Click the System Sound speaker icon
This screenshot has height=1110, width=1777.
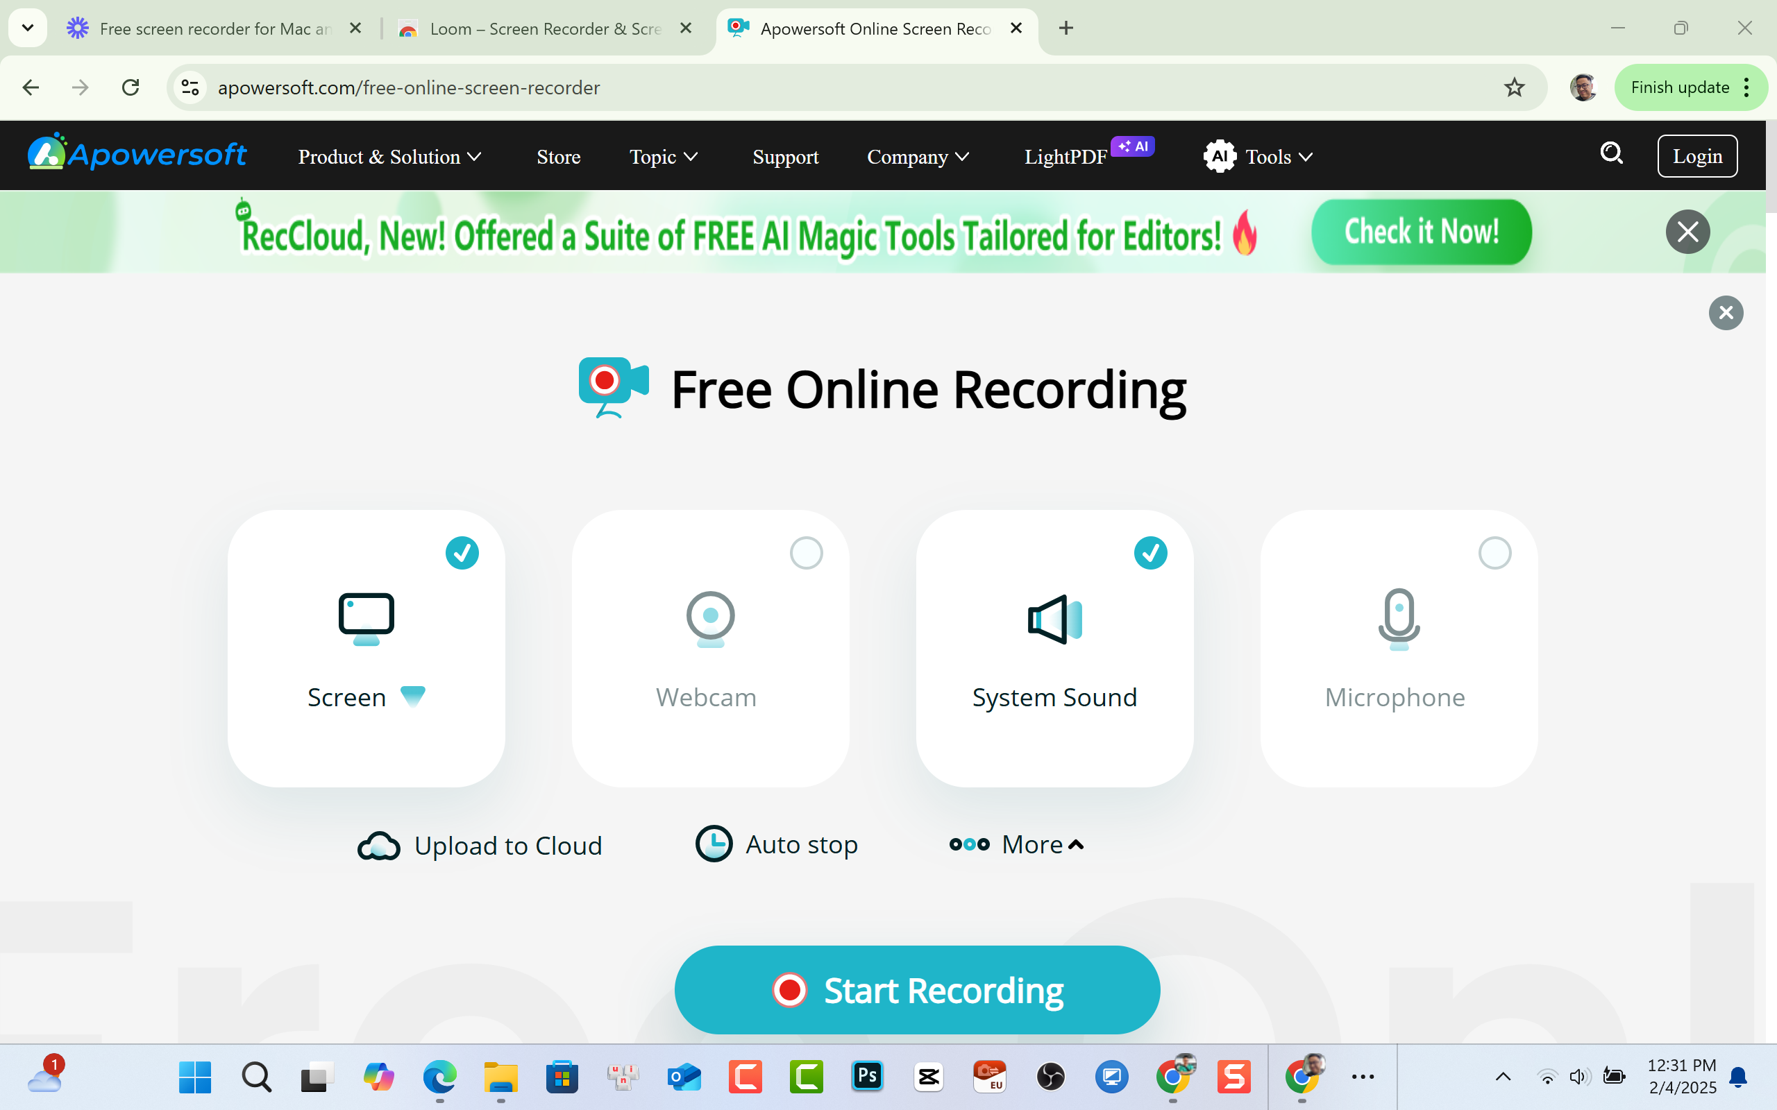[x=1054, y=617]
